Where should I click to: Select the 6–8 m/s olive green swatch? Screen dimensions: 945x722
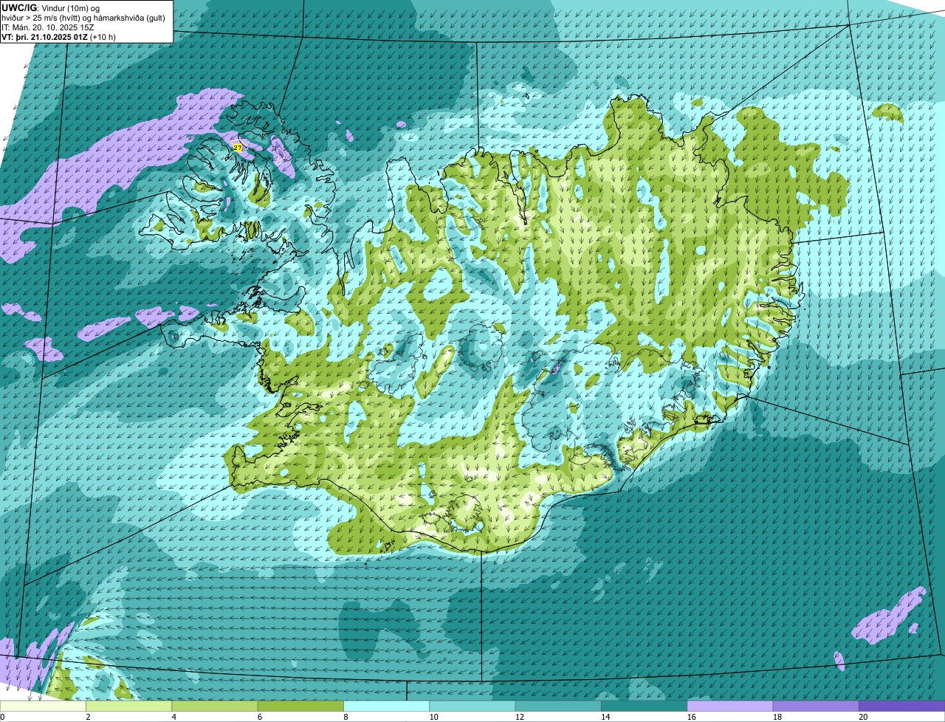point(300,706)
